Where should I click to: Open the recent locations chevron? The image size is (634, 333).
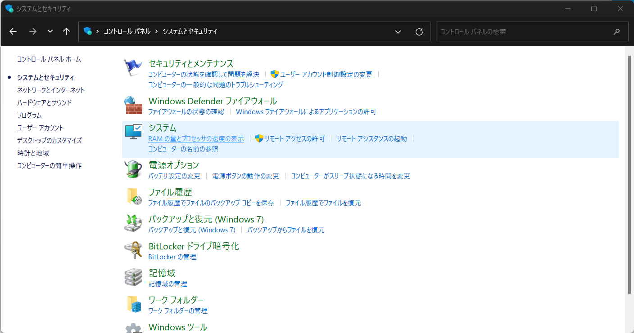tap(50, 31)
